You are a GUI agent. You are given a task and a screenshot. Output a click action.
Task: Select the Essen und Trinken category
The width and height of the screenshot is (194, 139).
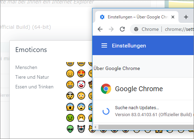pyautogui.click(x=34, y=87)
